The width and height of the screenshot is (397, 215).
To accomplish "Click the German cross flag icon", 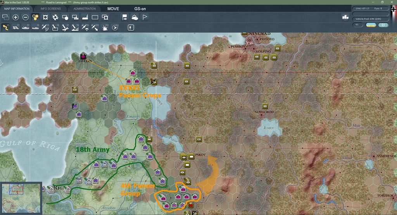I will pyautogui.click(x=394, y=9).
